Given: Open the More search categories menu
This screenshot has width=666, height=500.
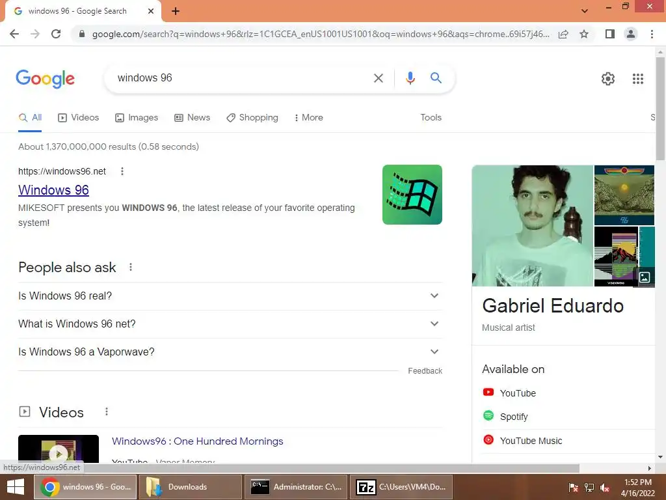Looking at the screenshot, I should click(x=309, y=118).
